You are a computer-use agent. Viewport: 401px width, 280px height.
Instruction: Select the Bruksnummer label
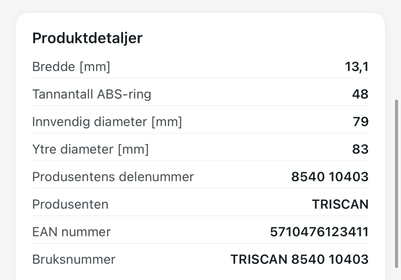tap(74, 259)
